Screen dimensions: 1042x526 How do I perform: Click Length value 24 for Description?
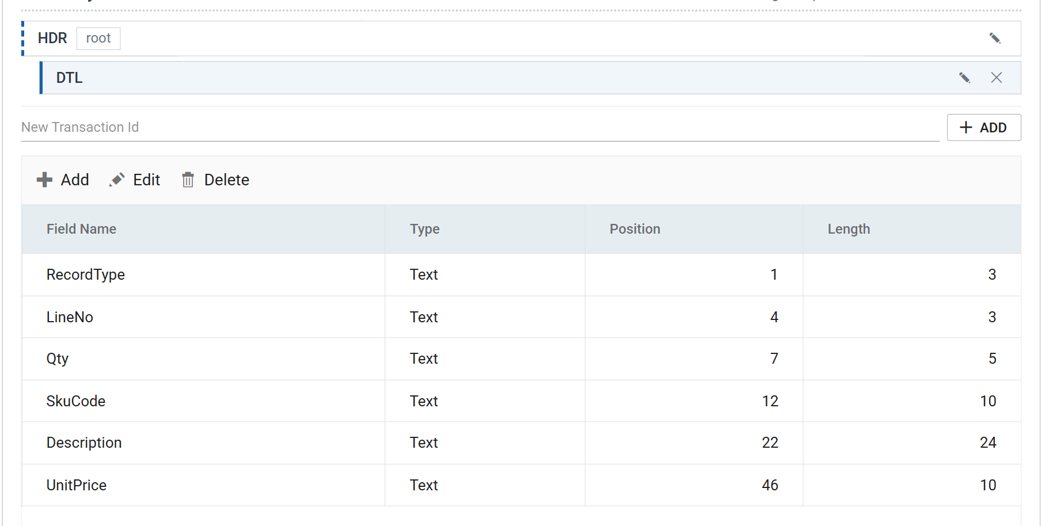(988, 443)
